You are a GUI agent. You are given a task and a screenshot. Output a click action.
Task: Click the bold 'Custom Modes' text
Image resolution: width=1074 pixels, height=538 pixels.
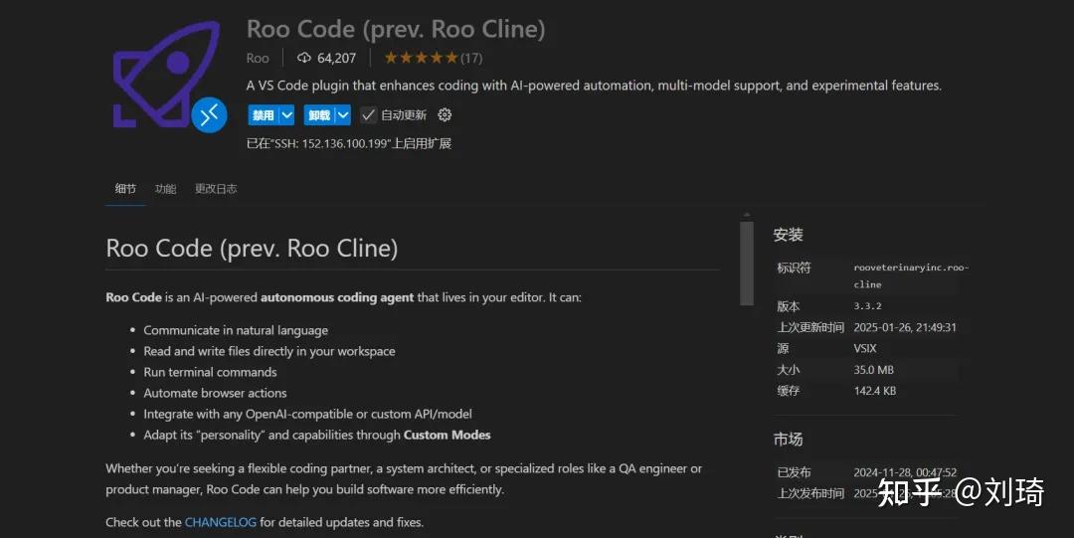tap(447, 436)
